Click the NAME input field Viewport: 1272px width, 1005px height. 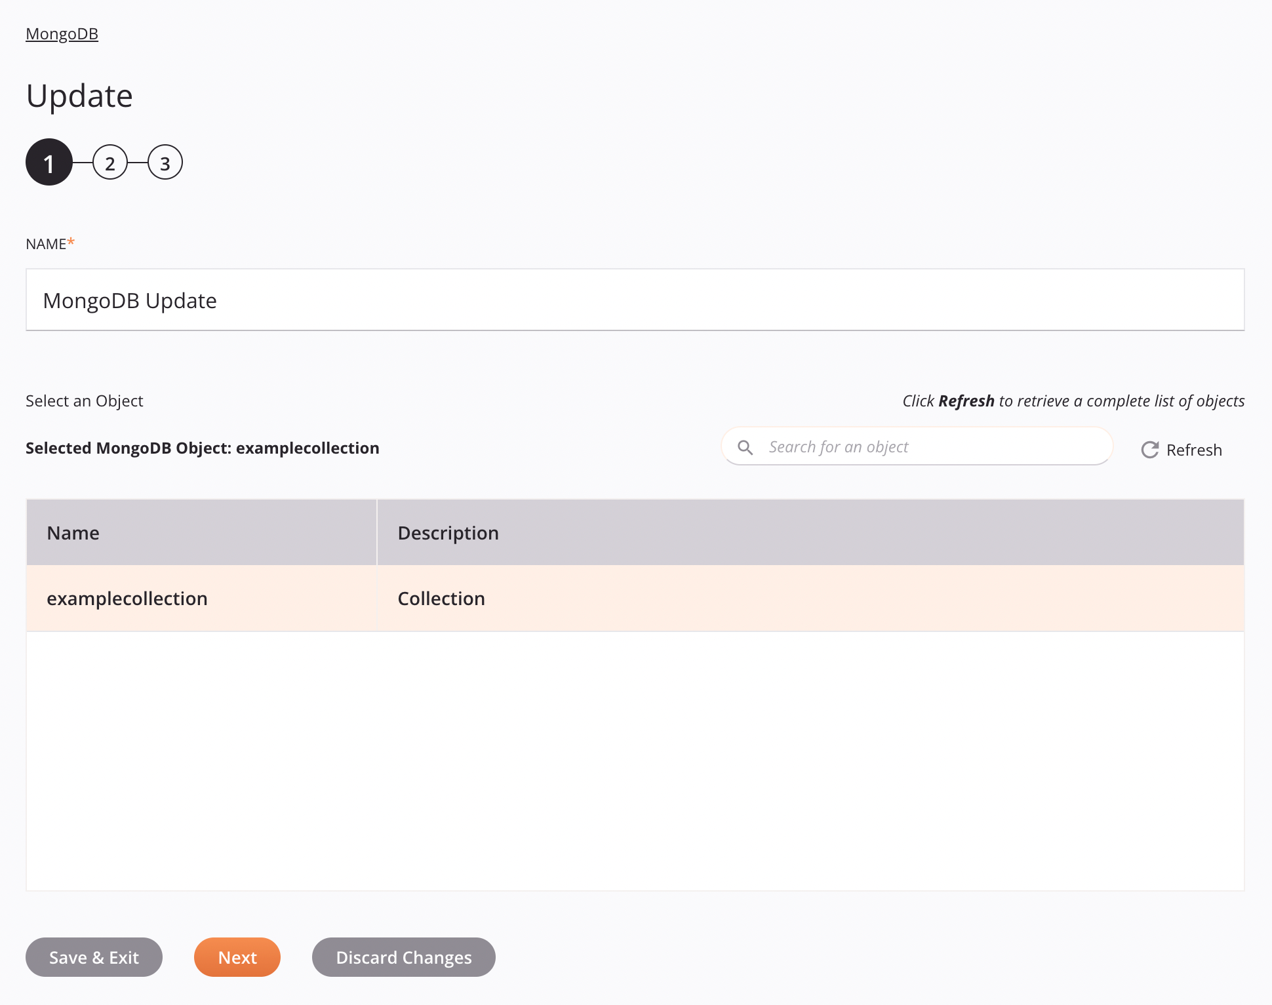tap(636, 299)
